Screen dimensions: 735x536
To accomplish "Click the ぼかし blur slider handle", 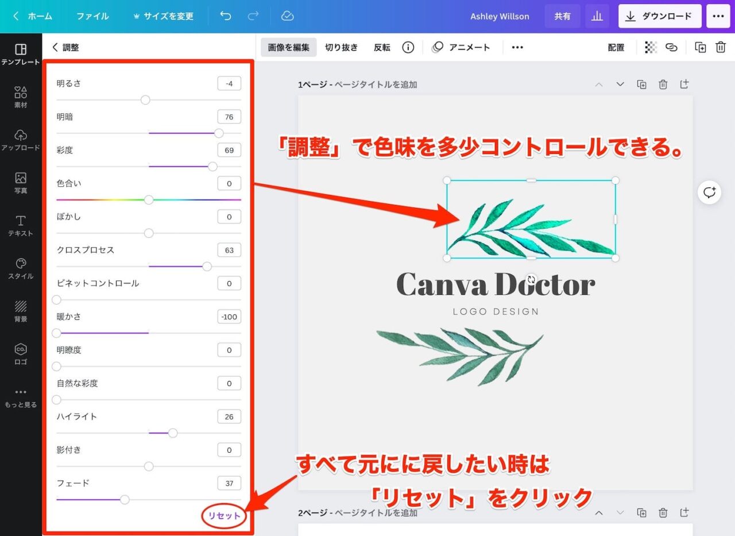I will 149,233.
